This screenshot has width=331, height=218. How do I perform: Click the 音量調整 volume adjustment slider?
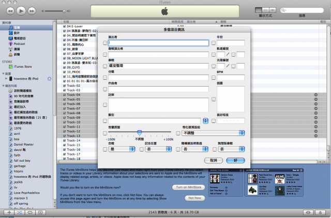tap(139, 133)
